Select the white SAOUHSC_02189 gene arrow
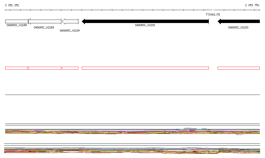Image resolution: width=265 pixels, height=158 pixels. click(45, 21)
